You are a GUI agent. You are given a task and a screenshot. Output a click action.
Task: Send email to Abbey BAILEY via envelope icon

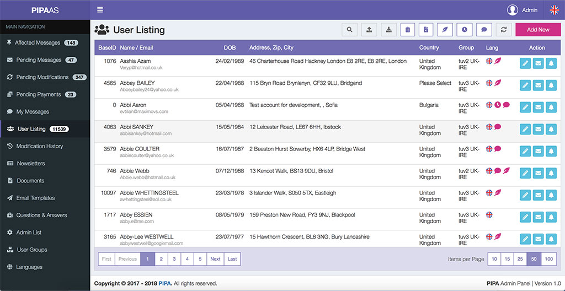pyautogui.click(x=539, y=85)
